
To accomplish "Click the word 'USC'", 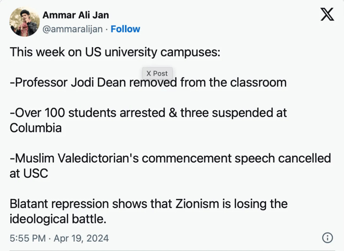I will 35,173.
